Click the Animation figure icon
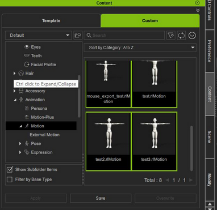The width and height of the screenshot is (217, 210). pos(21,100)
